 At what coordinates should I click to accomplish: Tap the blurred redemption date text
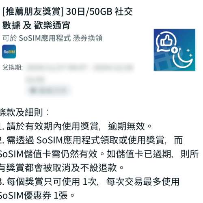79,68
